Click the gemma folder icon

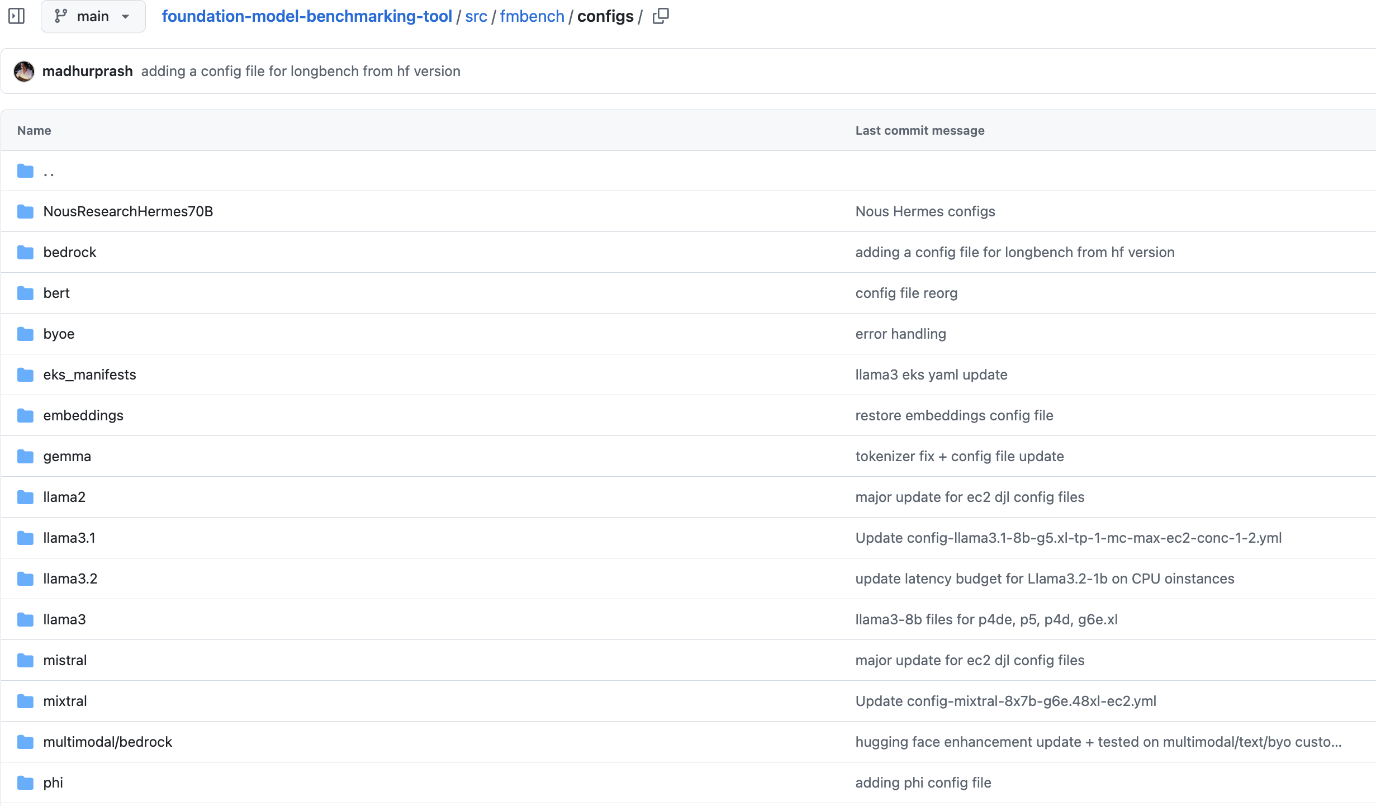[25, 456]
